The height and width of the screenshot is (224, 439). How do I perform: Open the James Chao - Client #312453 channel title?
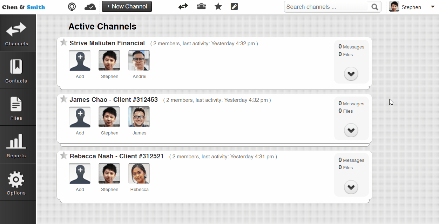tap(114, 100)
